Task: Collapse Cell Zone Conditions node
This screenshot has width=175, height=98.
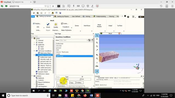Action: (34, 51)
